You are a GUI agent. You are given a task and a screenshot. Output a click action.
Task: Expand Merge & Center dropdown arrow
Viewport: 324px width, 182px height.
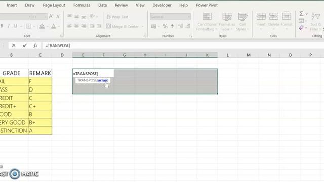(x=142, y=27)
